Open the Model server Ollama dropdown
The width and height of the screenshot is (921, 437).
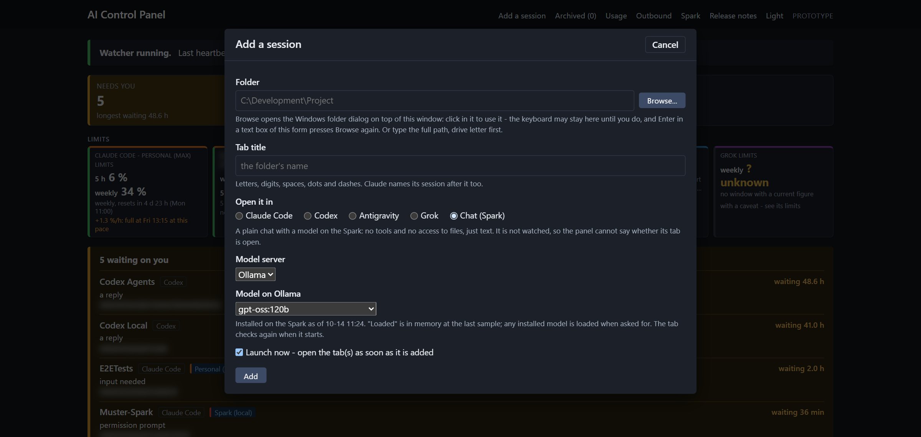coord(255,274)
